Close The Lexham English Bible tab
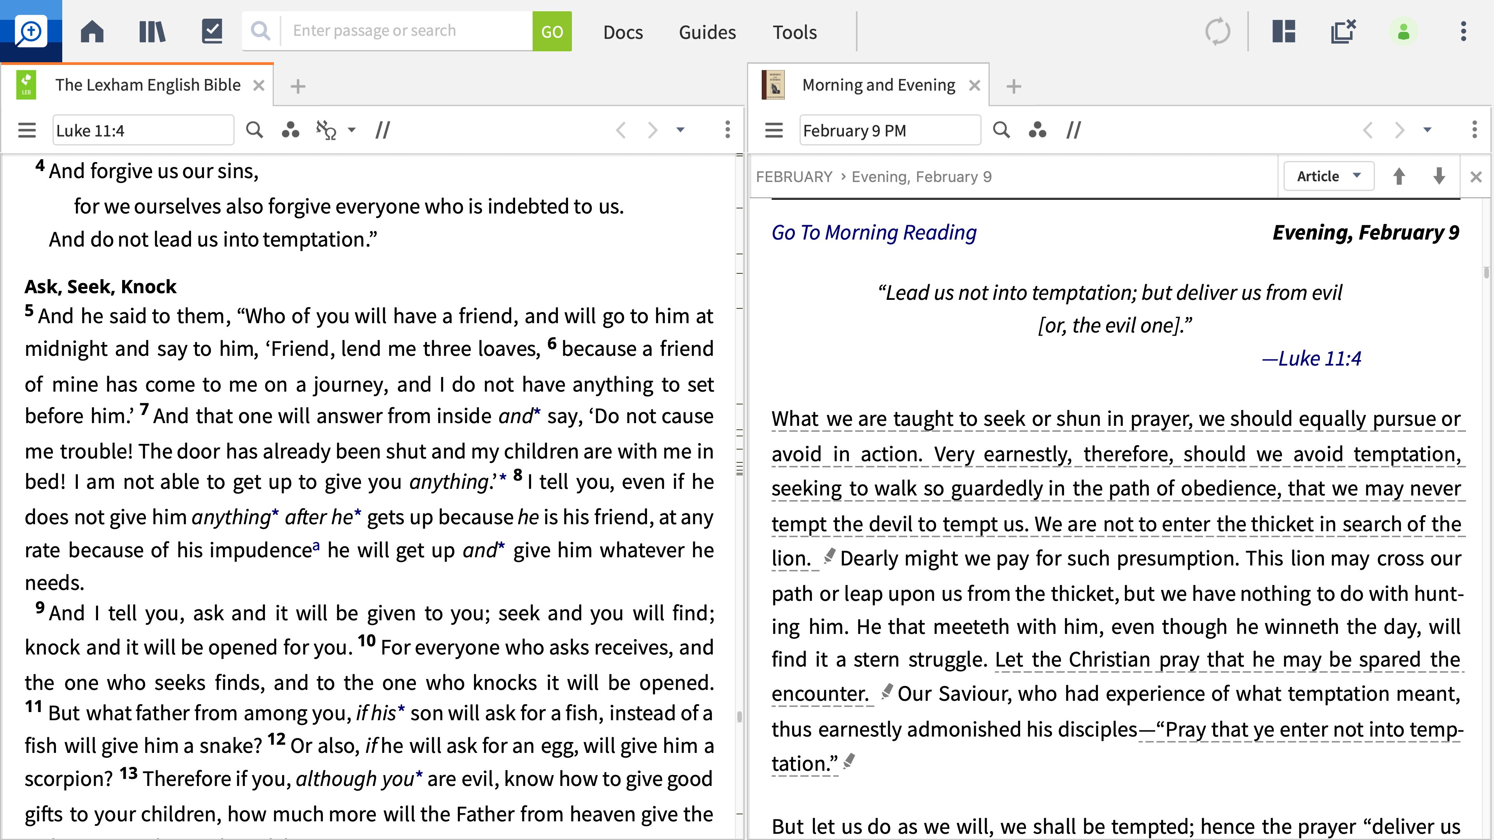 coord(259,86)
